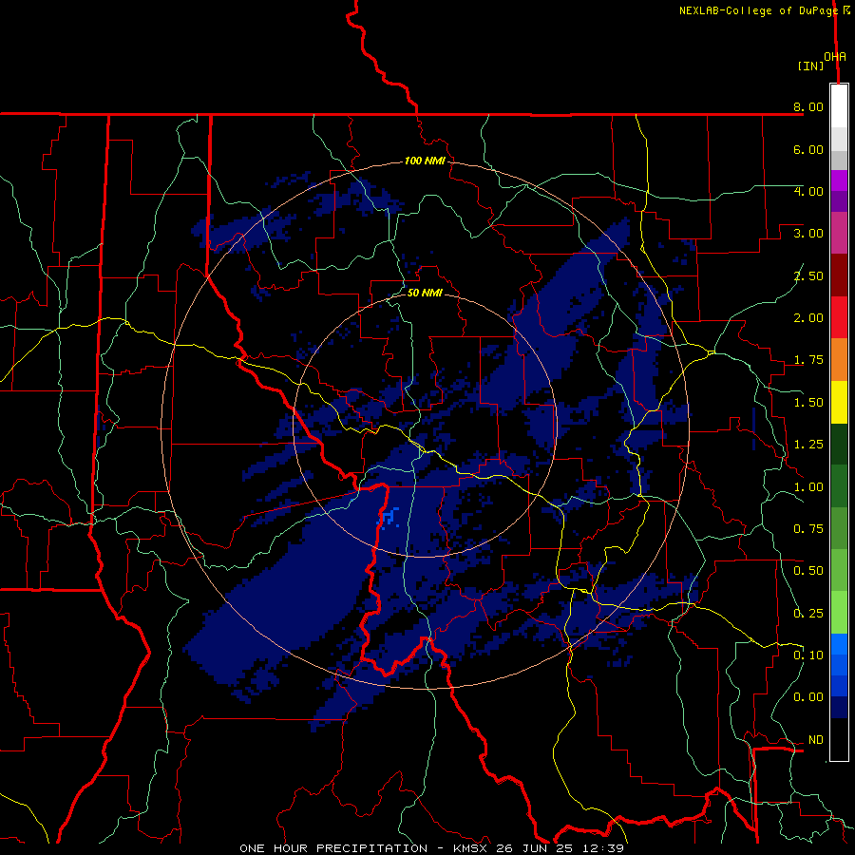The width and height of the screenshot is (855, 855).
Task: Click the 50 NMI range ring label
Action: tap(425, 293)
